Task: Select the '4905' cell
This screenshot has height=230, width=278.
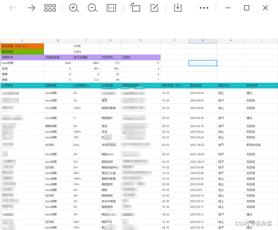Action: (x=86, y=63)
